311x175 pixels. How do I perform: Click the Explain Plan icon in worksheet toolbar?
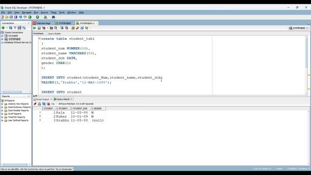tap(44, 28)
